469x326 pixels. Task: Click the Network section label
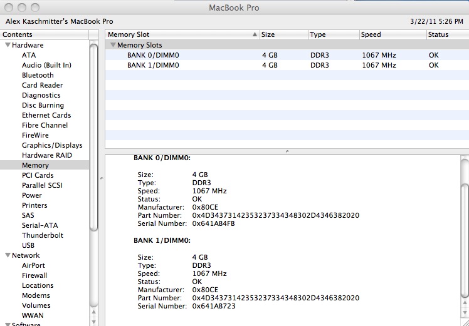pos(26,255)
